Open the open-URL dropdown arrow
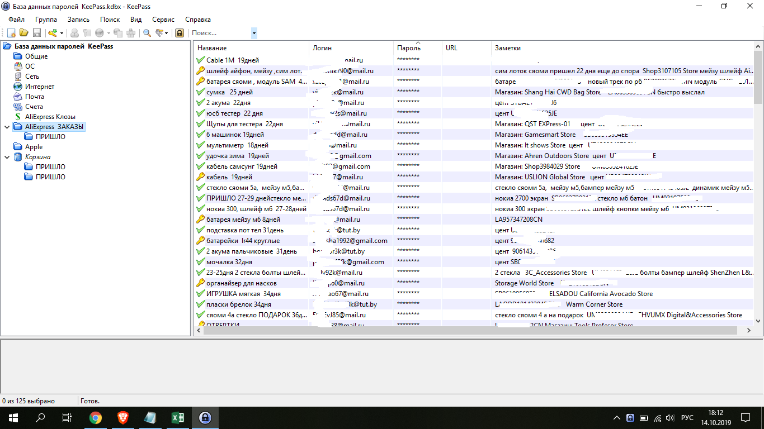Viewport: 764px width, 429px height. [x=108, y=33]
